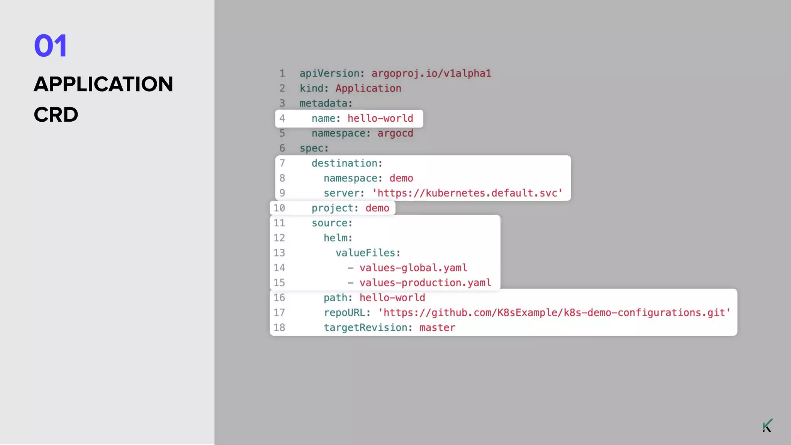Click the "helm:" key on line 12
The image size is (791, 445).
[338, 238]
